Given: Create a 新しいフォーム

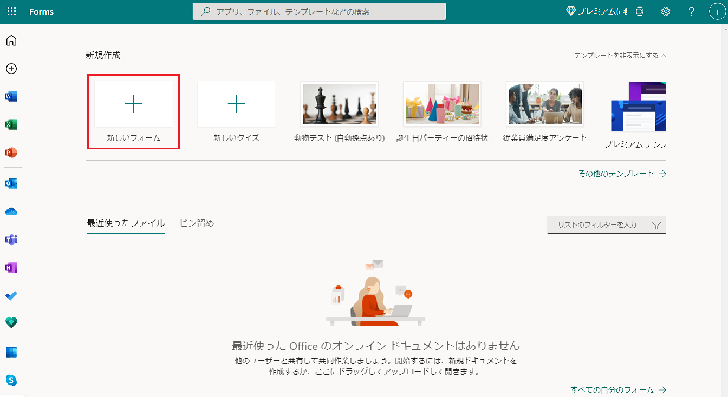Looking at the screenshot, I should pos(133,104).
